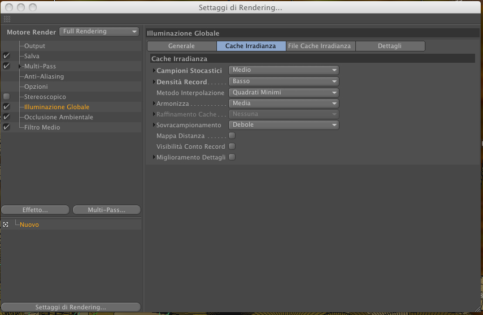
Task: Click the preset icon beside Nuovo
Action: [6, 225]
